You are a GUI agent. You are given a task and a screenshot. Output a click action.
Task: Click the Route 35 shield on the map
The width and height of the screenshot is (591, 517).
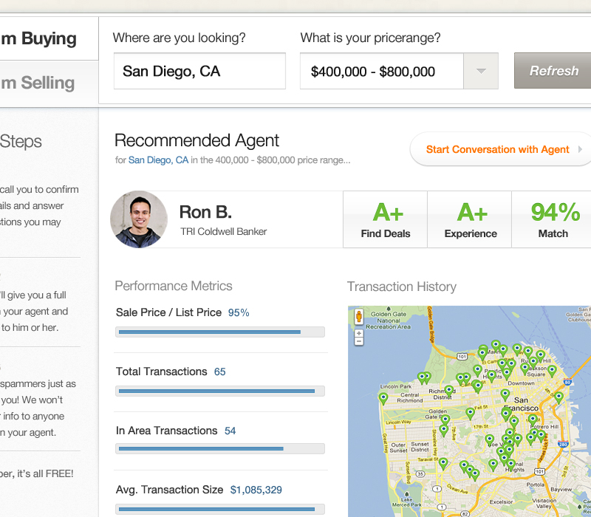[x=421, y=473]
